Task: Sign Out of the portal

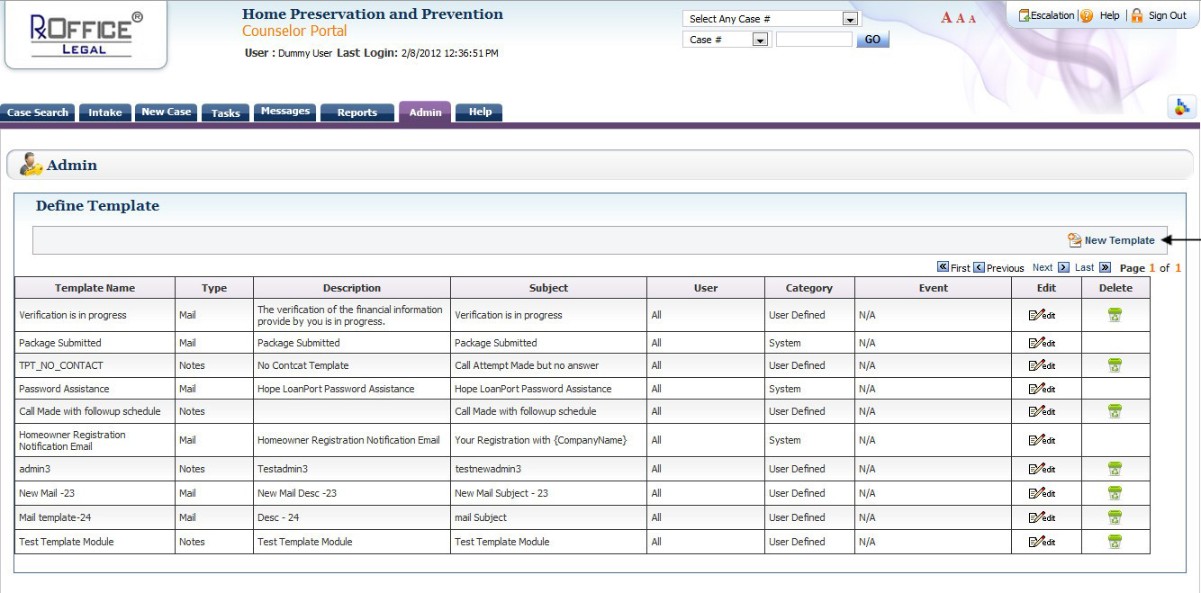Action: tap(1159, 15)
